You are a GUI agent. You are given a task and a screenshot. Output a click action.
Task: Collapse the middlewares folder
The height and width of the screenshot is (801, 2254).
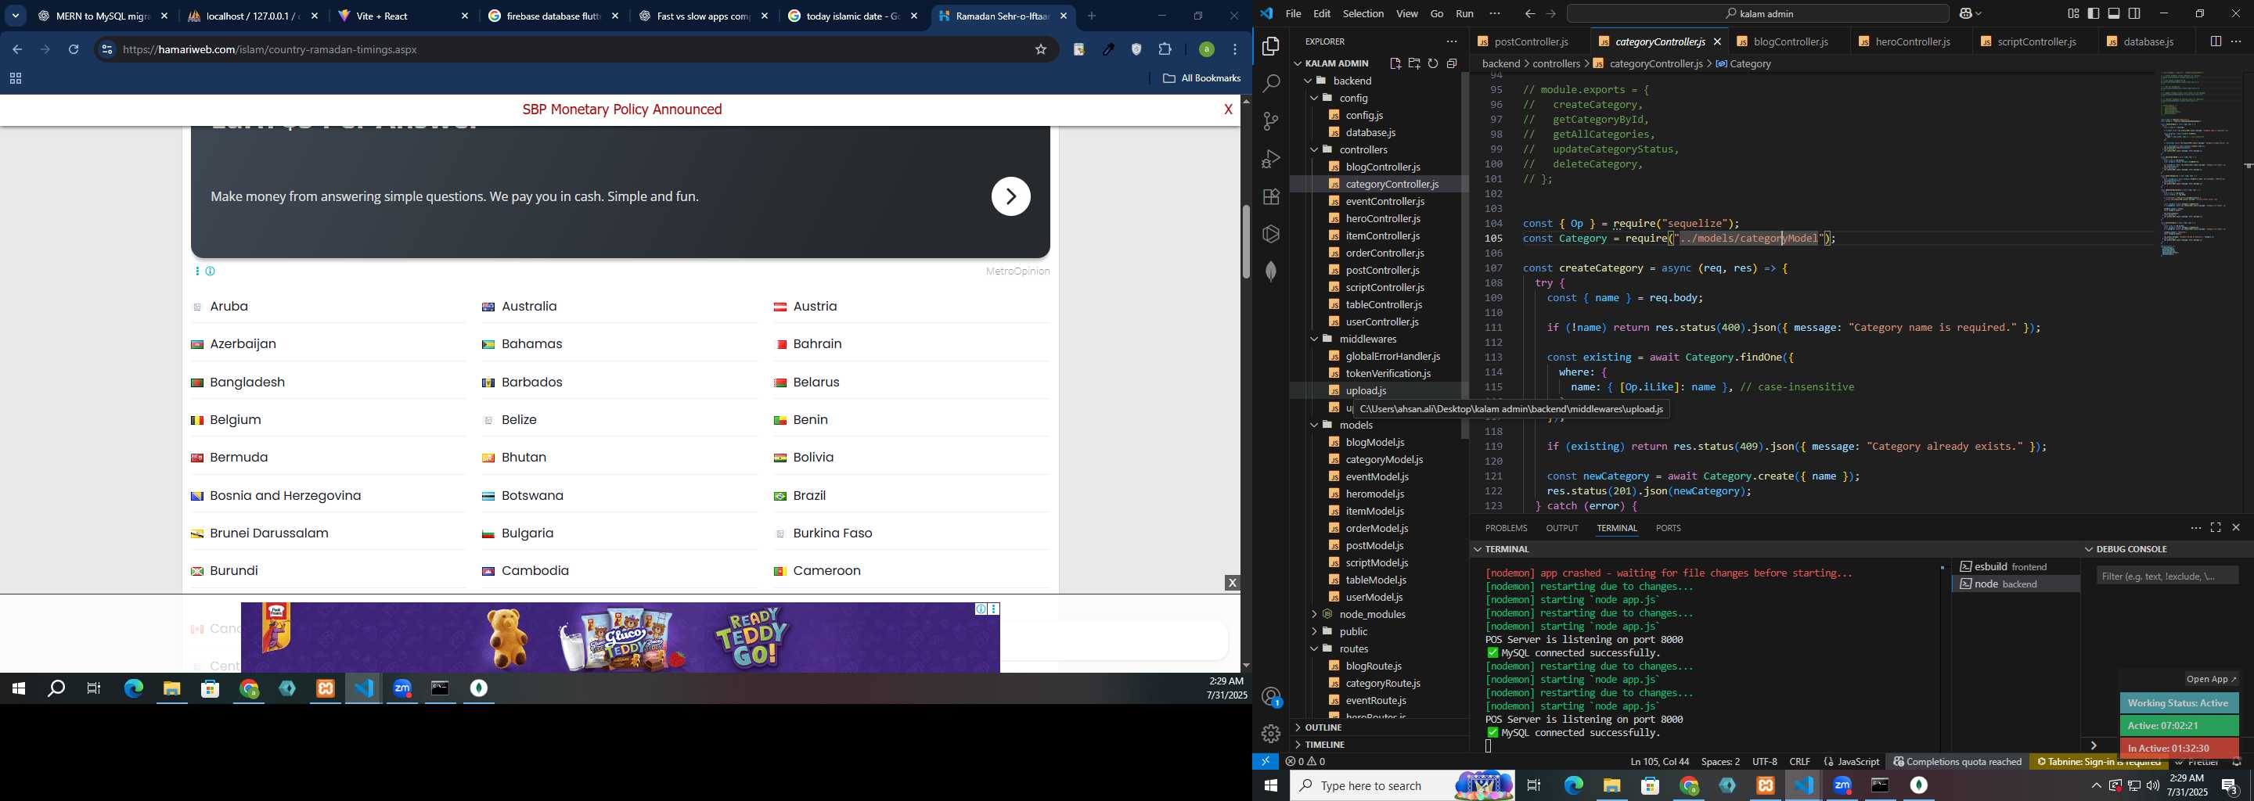[x=1378, y=339]
